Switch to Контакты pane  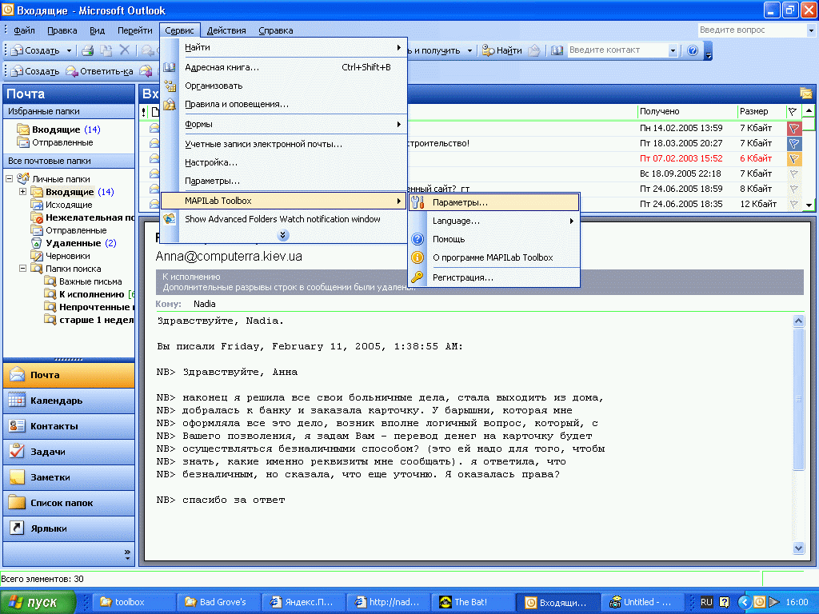coord(69,426)
